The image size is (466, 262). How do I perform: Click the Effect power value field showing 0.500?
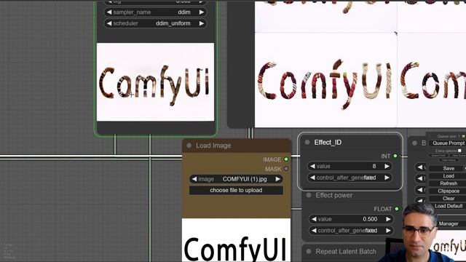tap(351, 219)
